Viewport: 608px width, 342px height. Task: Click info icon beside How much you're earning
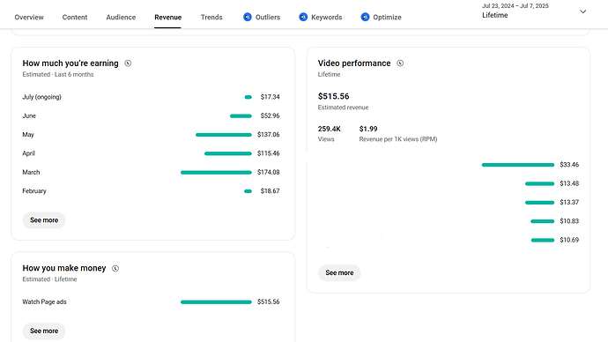pyautogui.click(x=128, y=63)
